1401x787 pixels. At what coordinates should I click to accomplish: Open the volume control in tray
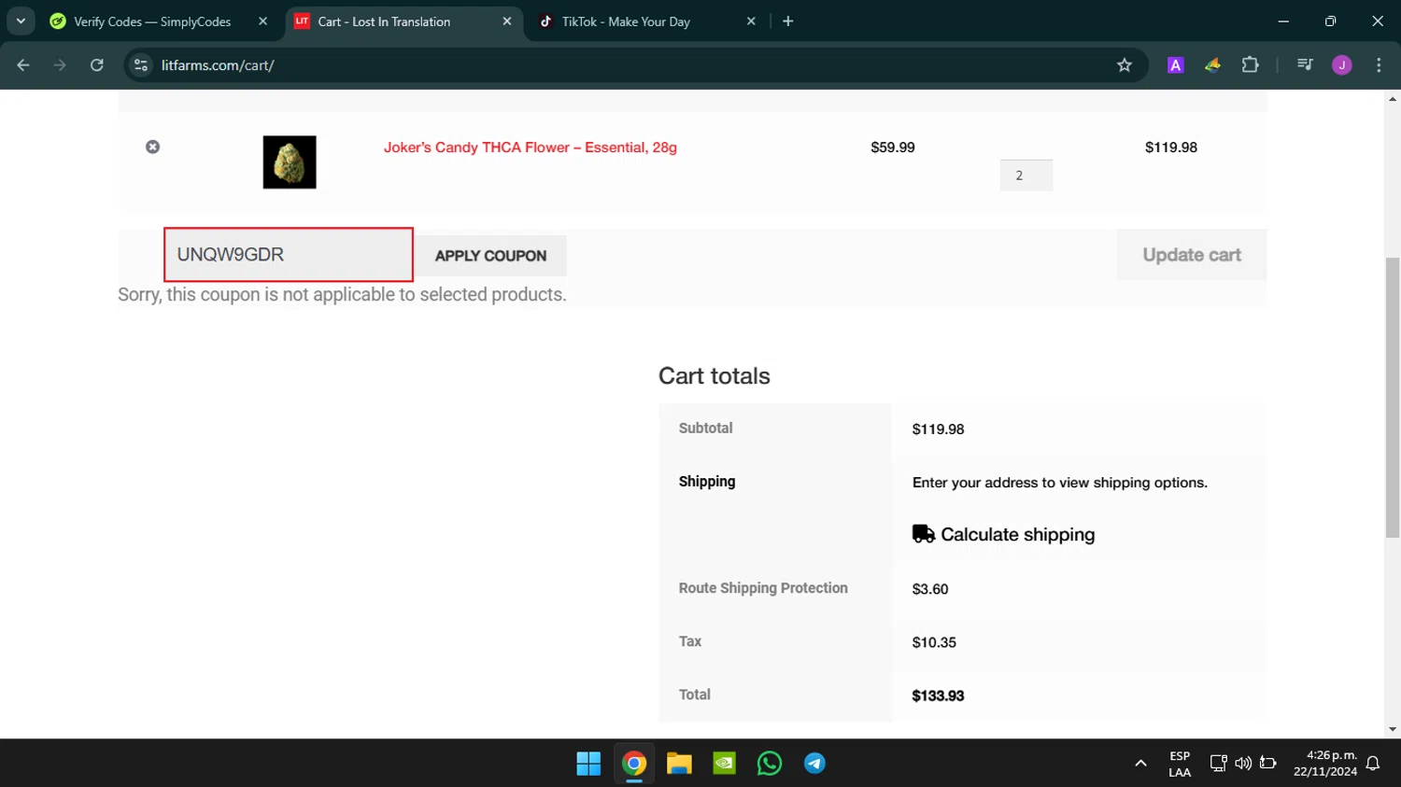(1243, 764)
